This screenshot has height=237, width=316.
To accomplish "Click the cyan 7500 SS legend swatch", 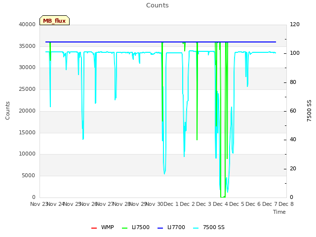I will tap(196, 228).
